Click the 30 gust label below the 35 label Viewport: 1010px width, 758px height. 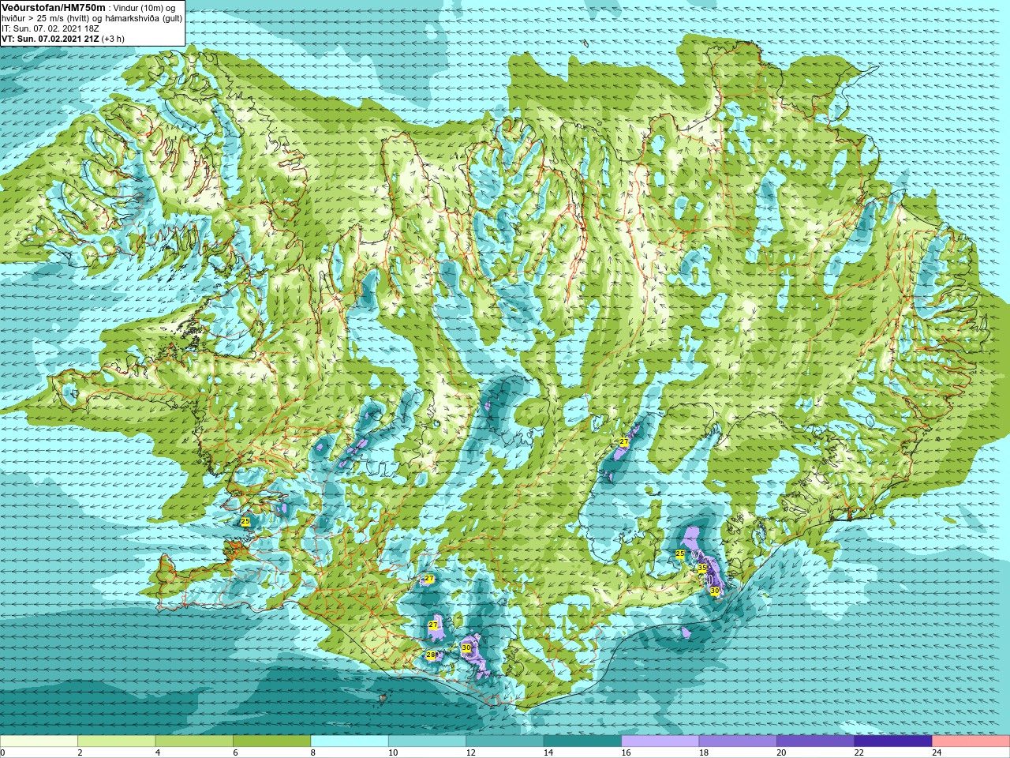[x=714, y=591]
